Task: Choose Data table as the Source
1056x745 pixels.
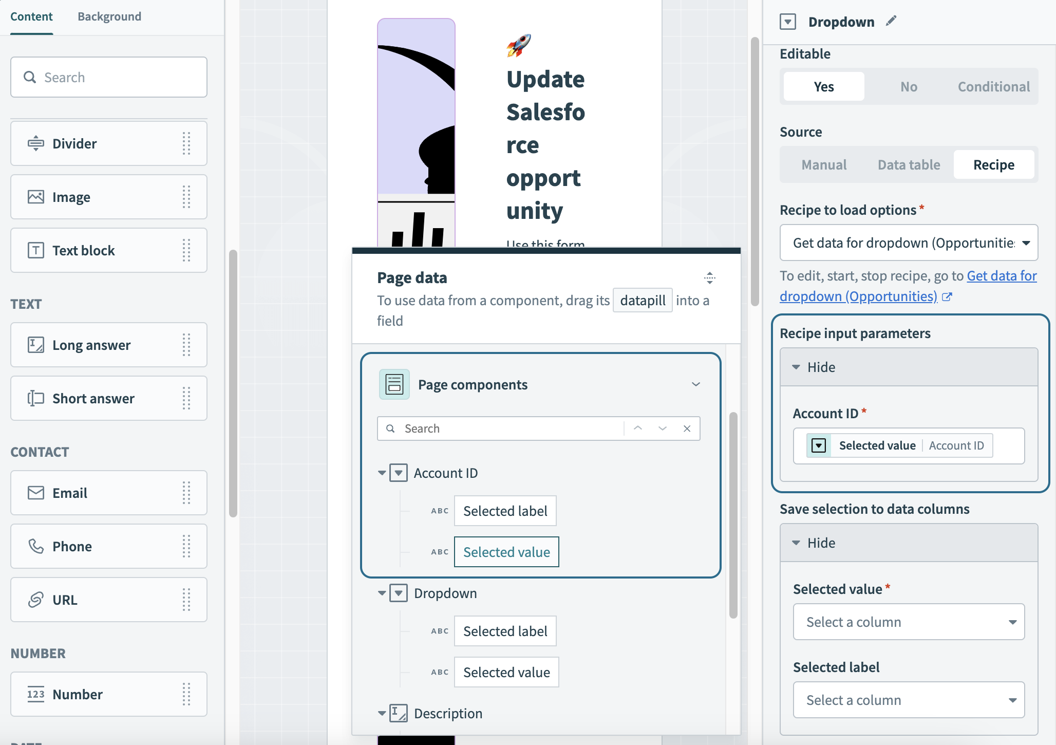Action: [x=909, y=164]
